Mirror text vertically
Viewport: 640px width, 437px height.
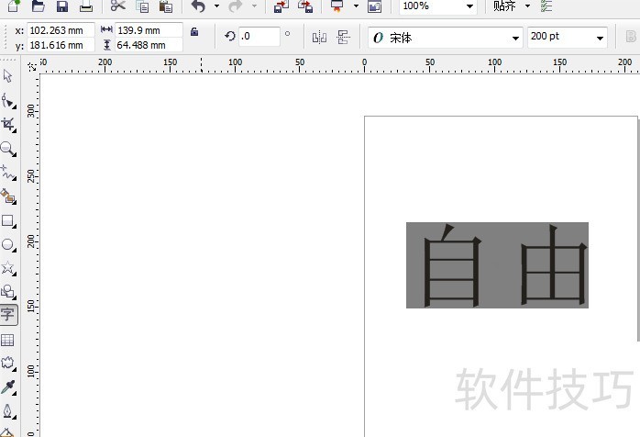point(343,38)
